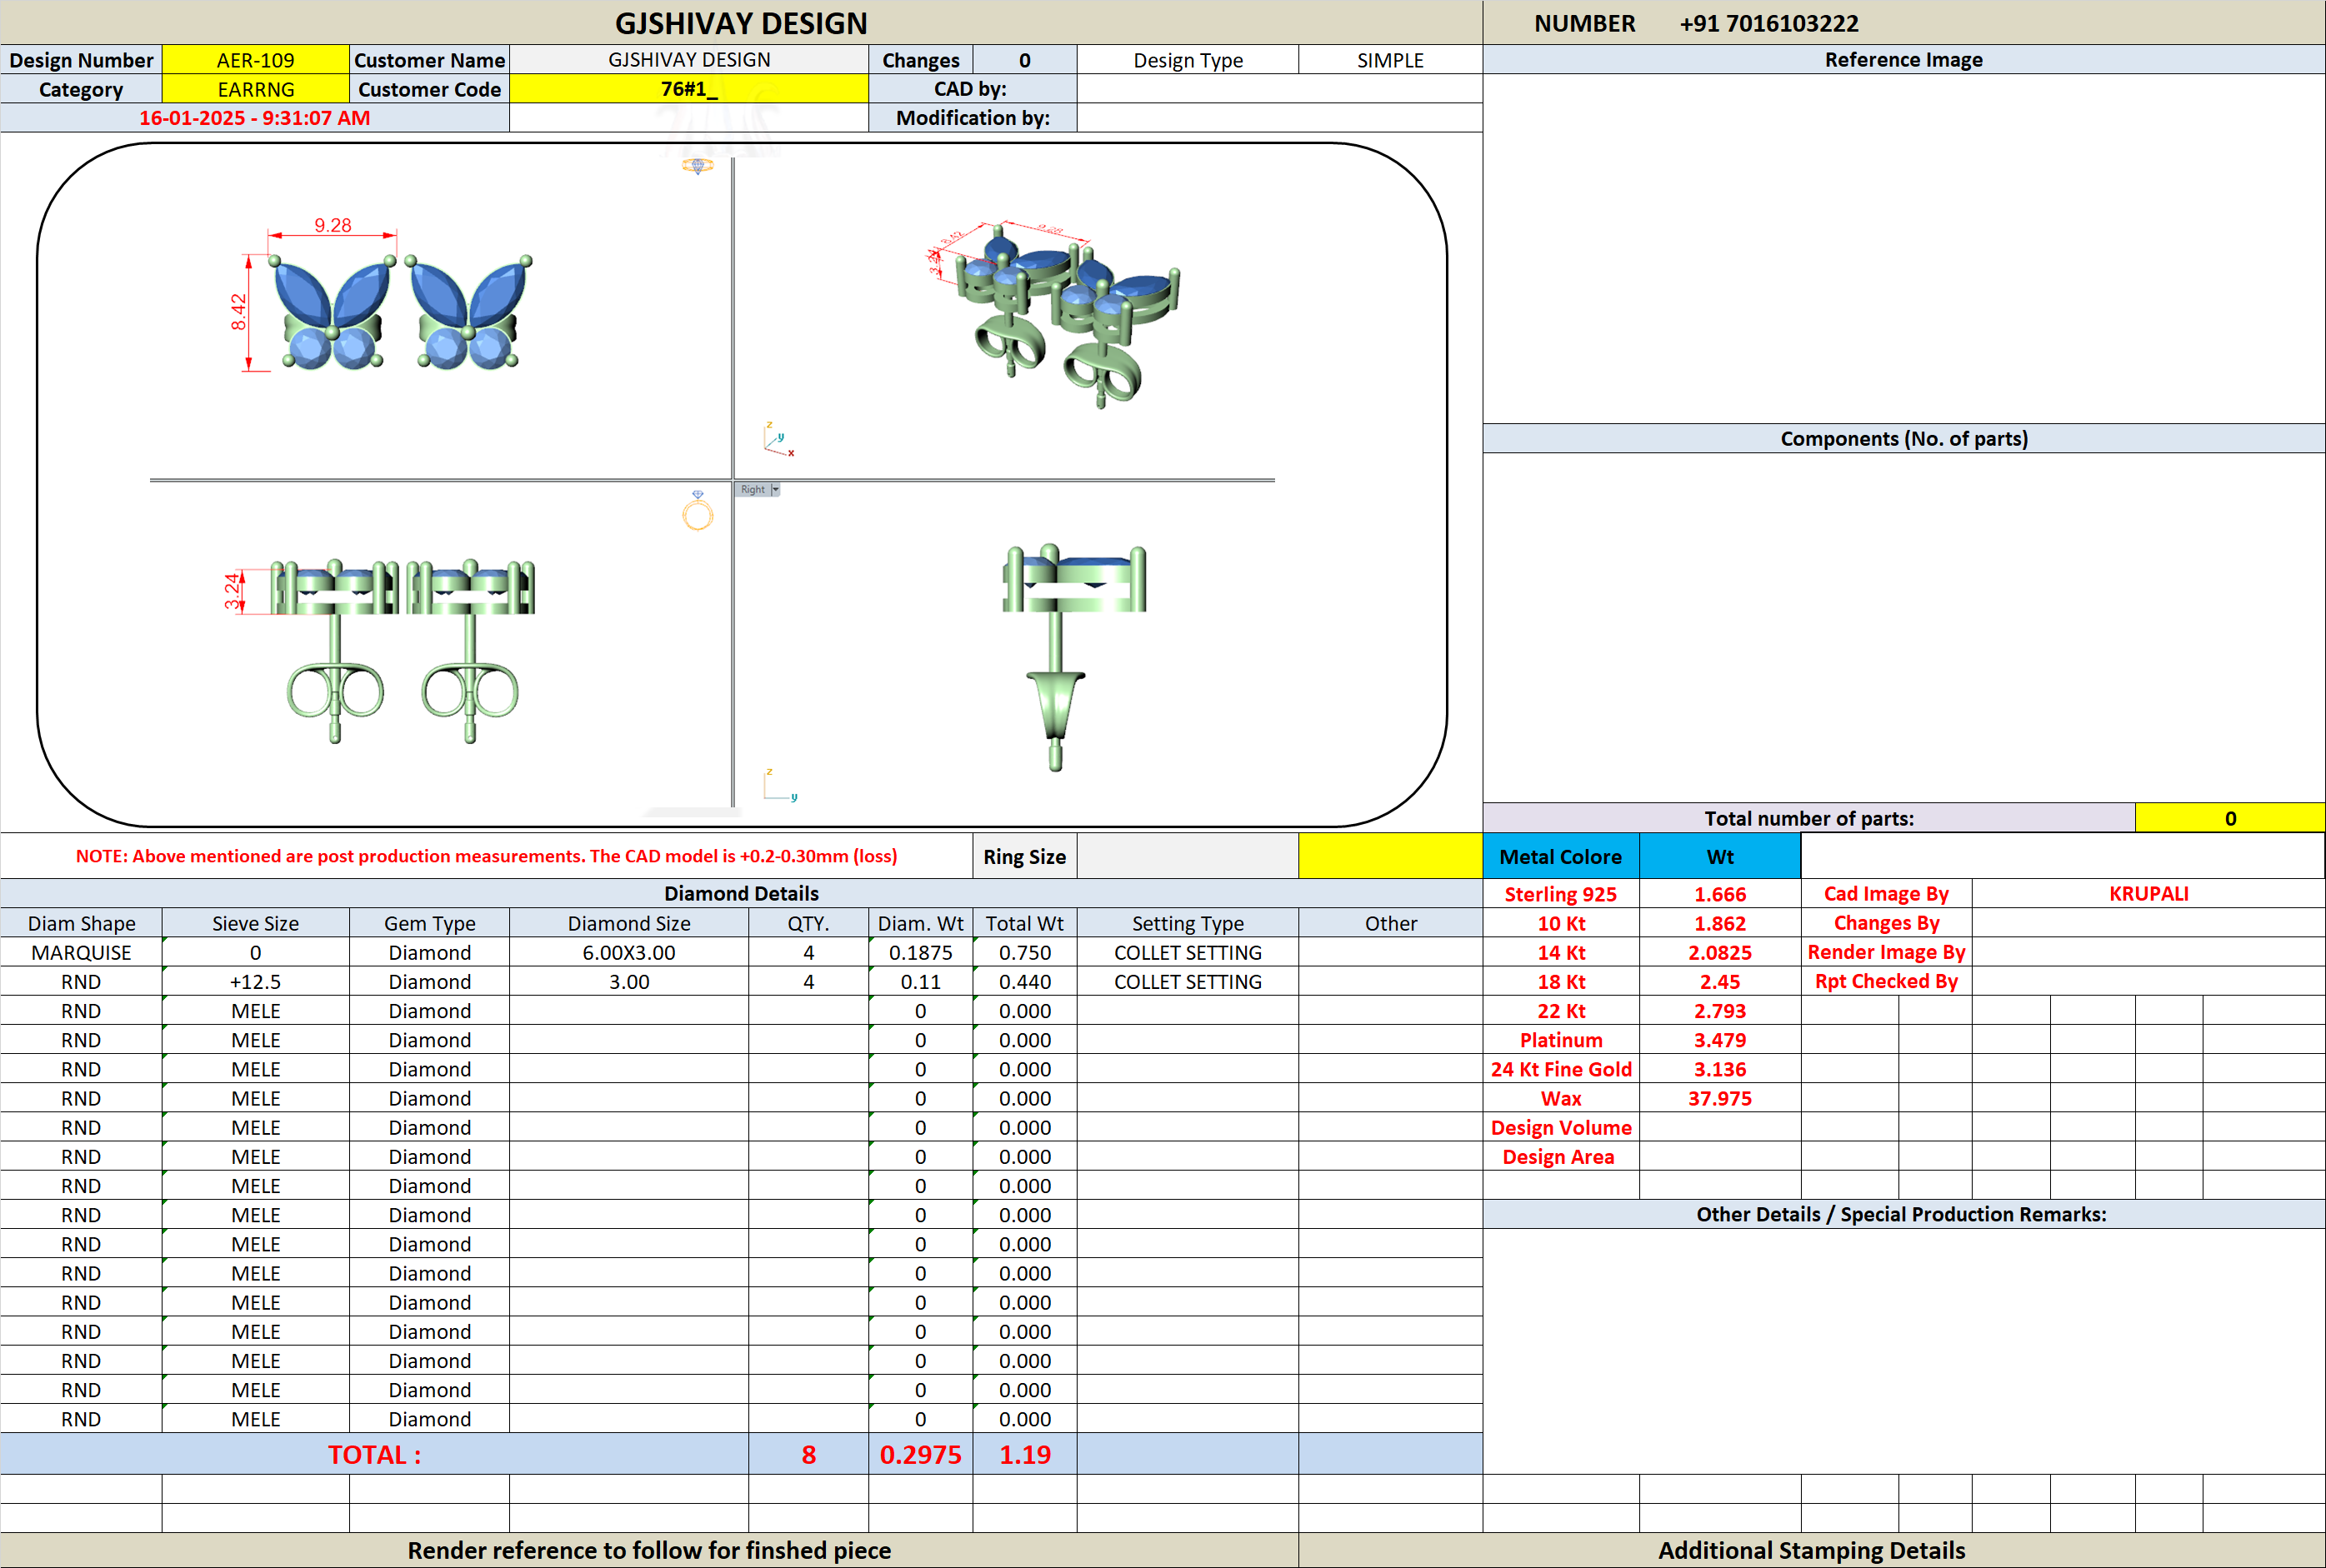The image size is (2326, 1568).
Task: Click the yellow Customer Code cell 76#1_
Action: pos(689,89)
